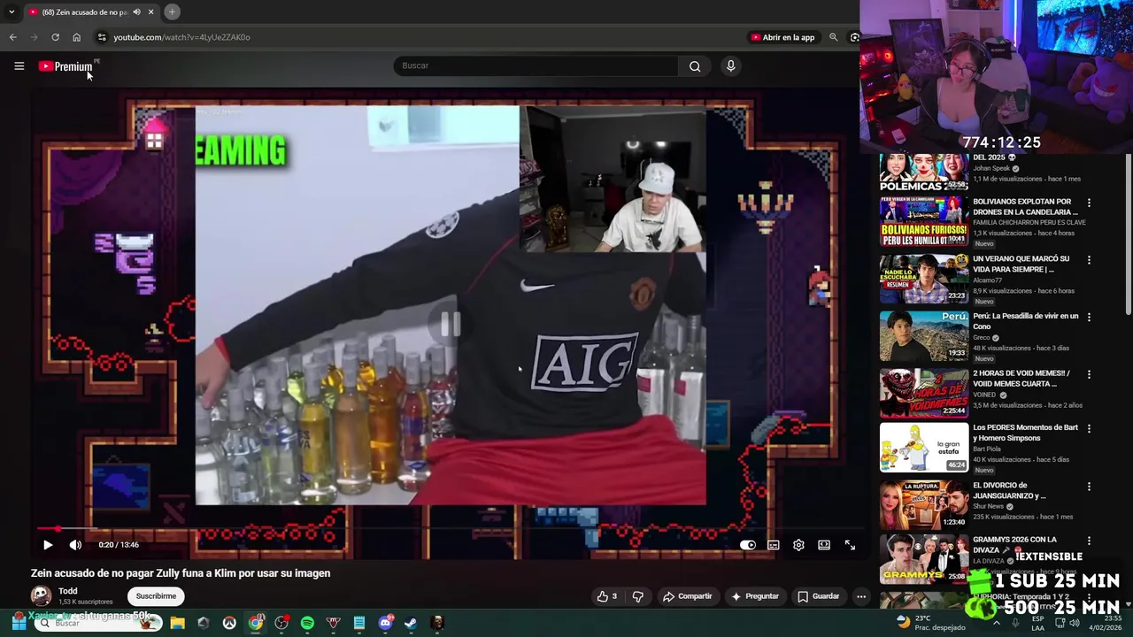The height and width of the screenshot is (637, 1133).
Task: Open the Todd channel name link
Action: click(x=68, y=591)
